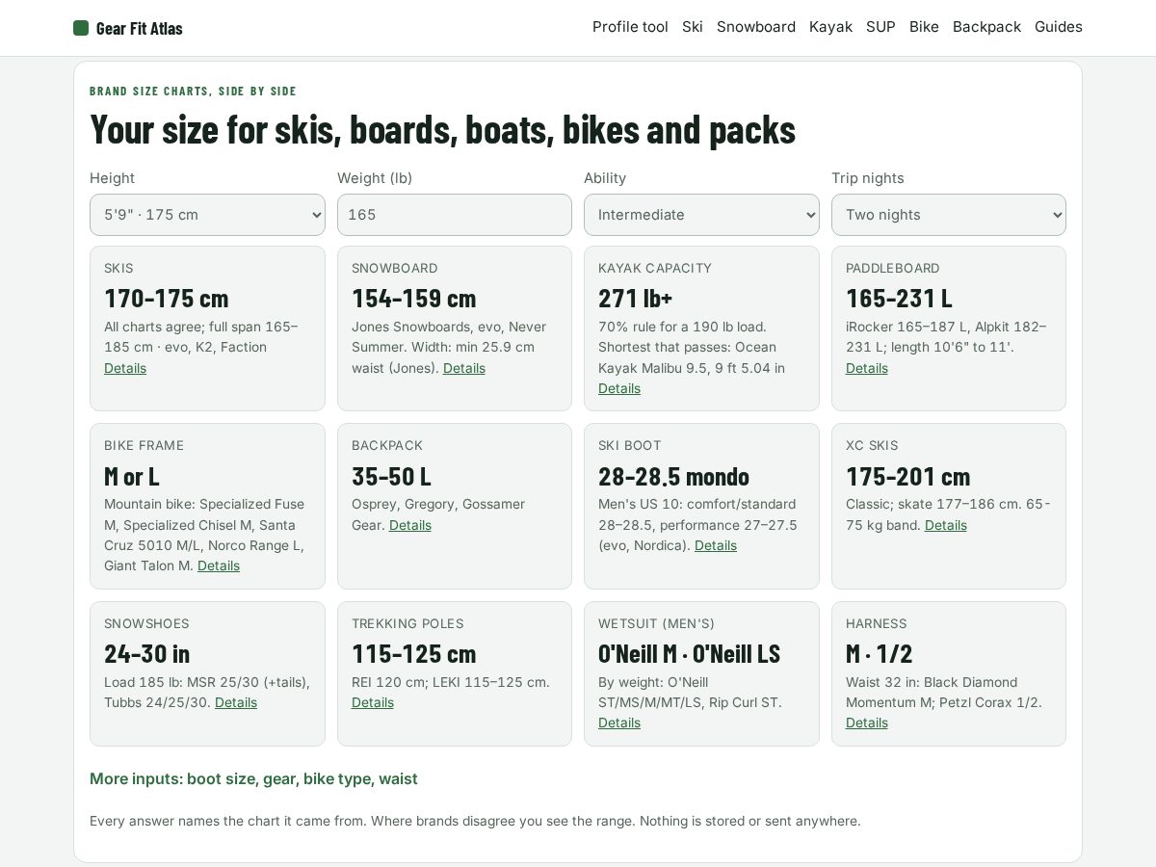Click the "175–201 cm" XC skis value
Viewport: 1156px width, 867px height.
point(908,476)
